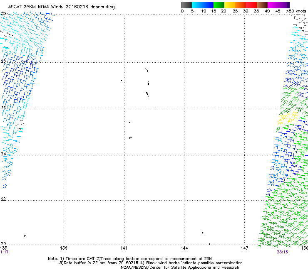
Task: Click the NOAA/NESDIS credit line
Action: (180, 268)
